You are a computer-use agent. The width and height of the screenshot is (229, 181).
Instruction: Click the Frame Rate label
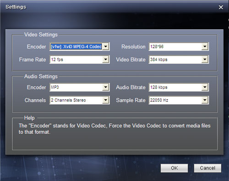tap(33, 59)
